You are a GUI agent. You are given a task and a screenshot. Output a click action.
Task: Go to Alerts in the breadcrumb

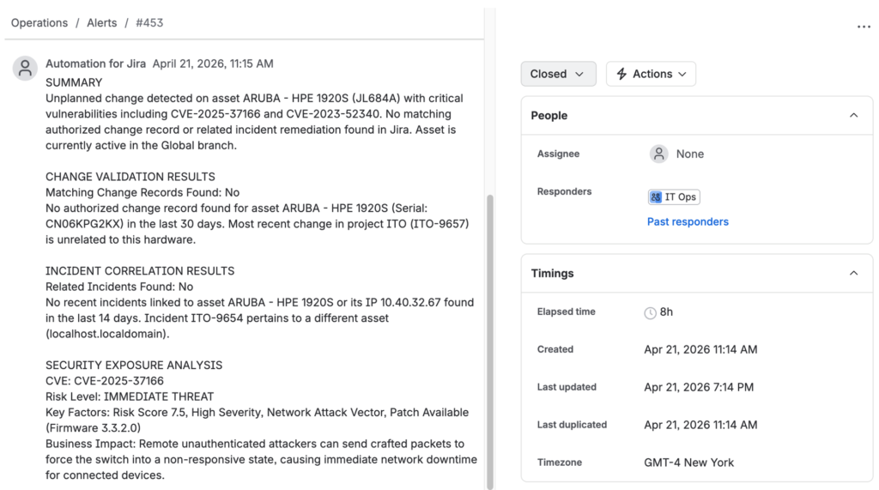click(x=102, y=23)
